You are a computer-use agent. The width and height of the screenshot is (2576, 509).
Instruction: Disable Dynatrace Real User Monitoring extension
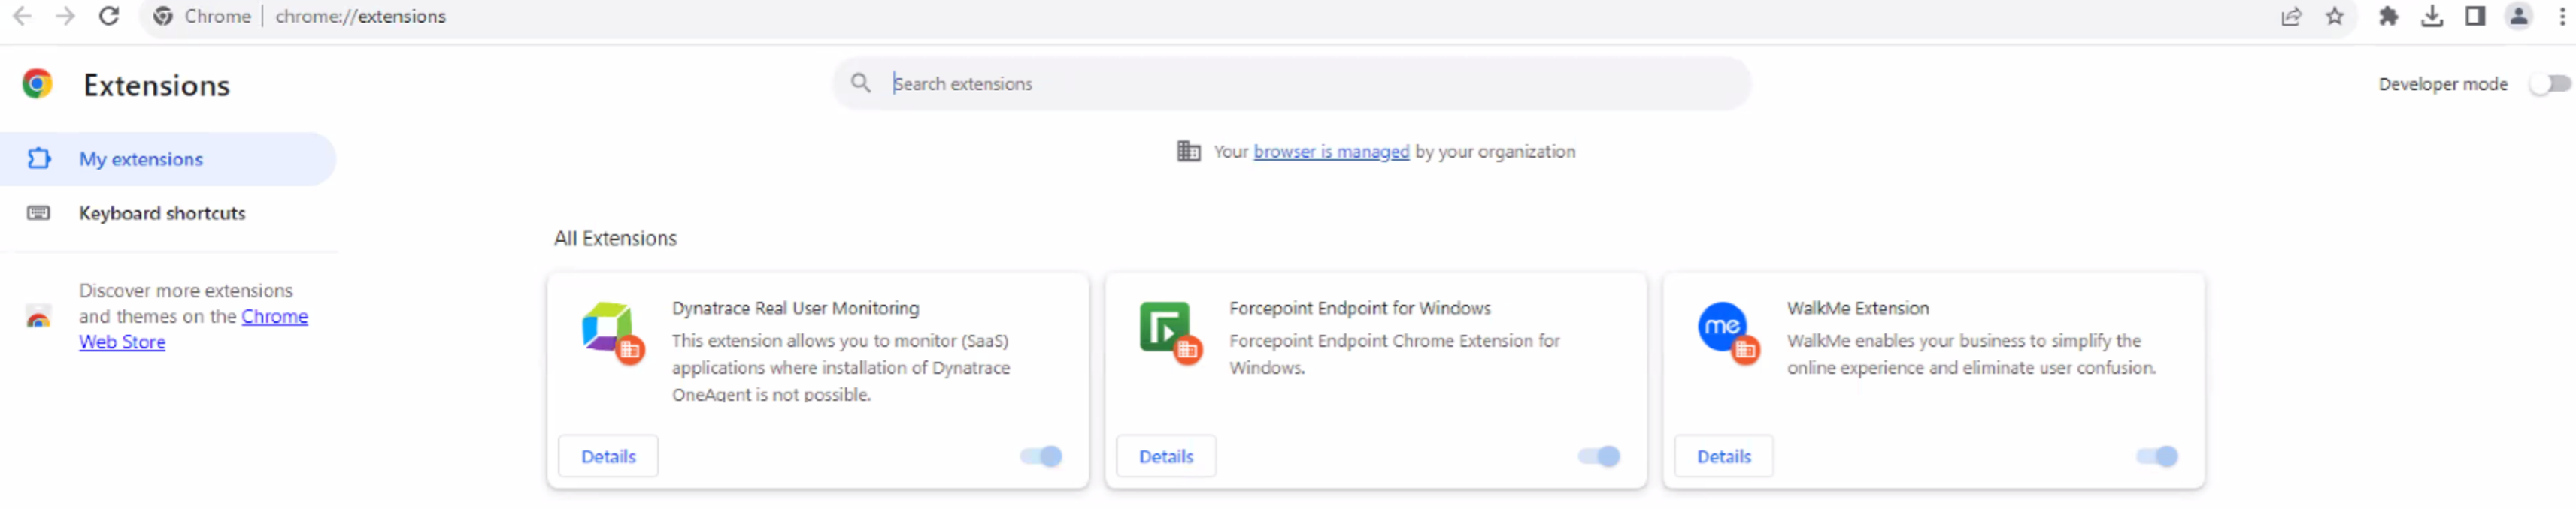[1041, 456]
